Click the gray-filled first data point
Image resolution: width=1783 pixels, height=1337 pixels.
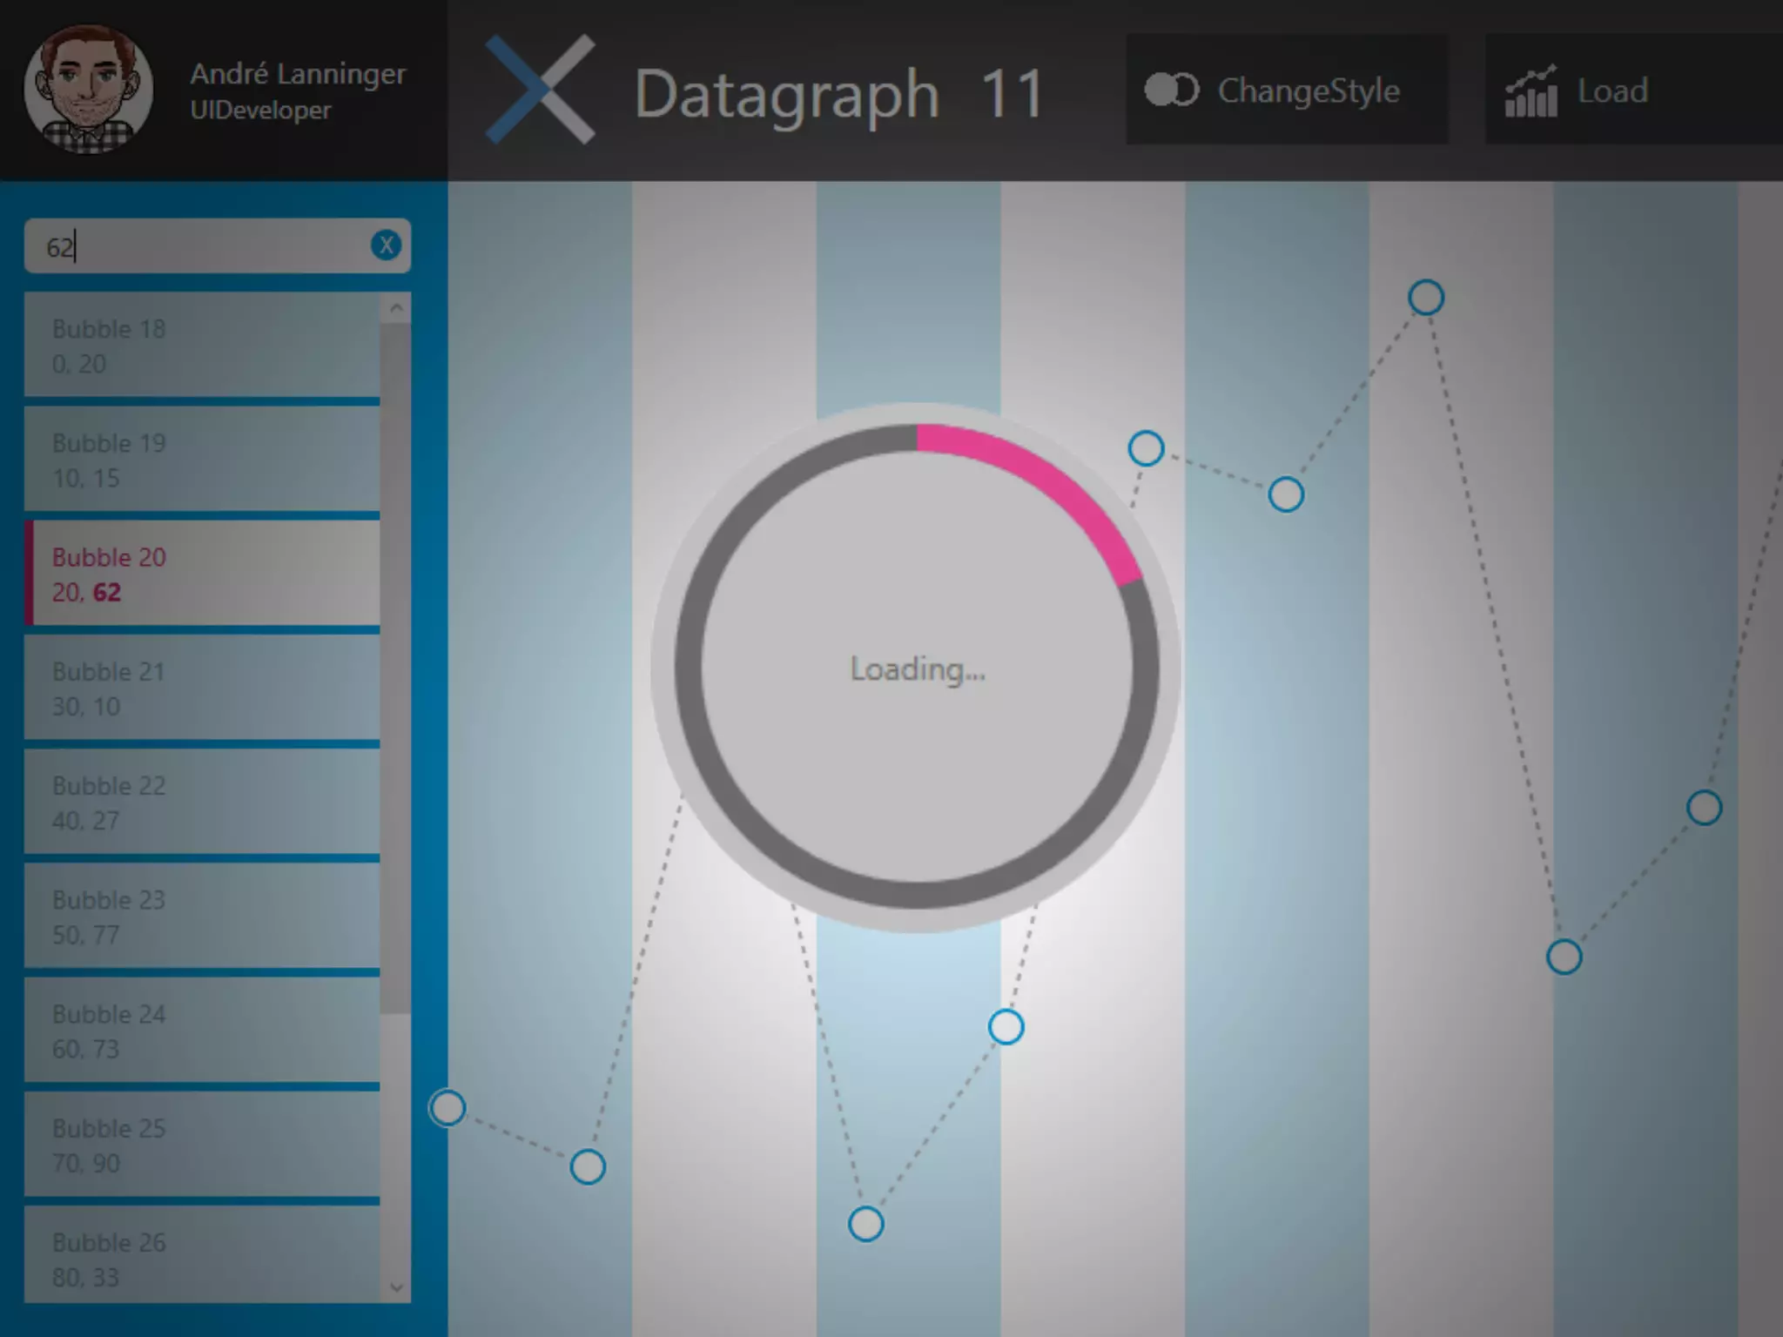pyautogui.click(x=447, y=1108)
